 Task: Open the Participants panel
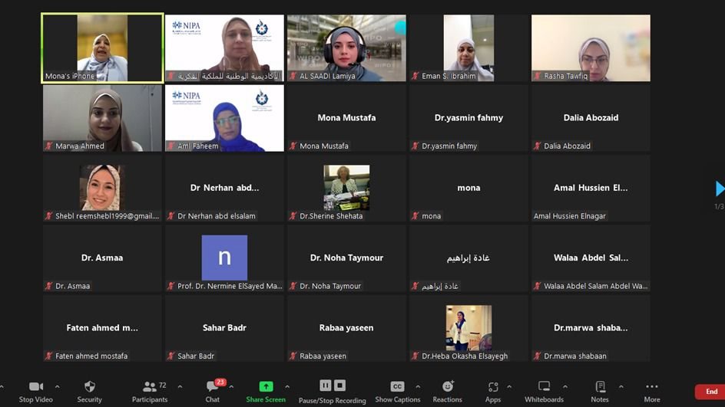(x=149, y=387)
